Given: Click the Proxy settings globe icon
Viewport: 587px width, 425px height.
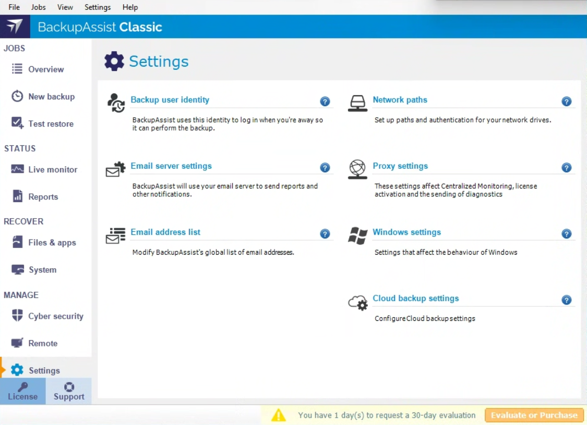Looking at the screenshot, I should (357, 169).
